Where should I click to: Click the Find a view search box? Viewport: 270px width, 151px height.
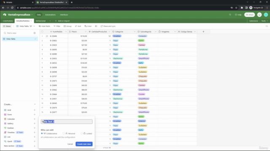18,33
